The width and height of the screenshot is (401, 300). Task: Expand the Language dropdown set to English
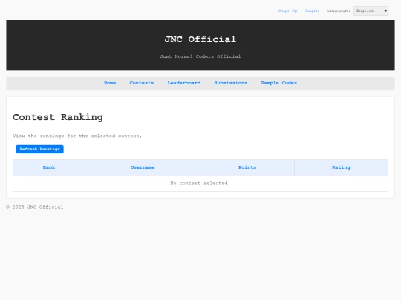(371, 10)
